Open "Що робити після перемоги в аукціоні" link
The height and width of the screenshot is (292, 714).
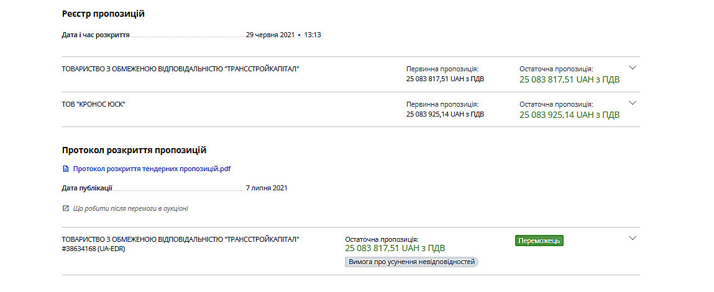[x=130, y=209]
